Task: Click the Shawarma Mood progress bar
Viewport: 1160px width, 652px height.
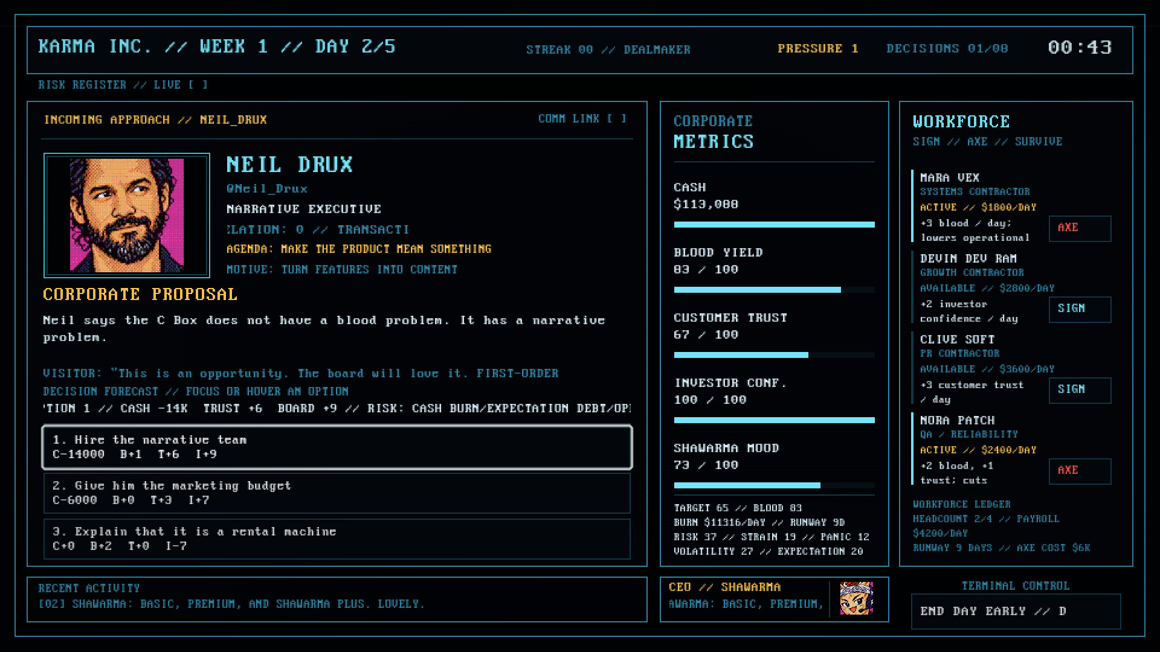Action: [x=774, y=485]
